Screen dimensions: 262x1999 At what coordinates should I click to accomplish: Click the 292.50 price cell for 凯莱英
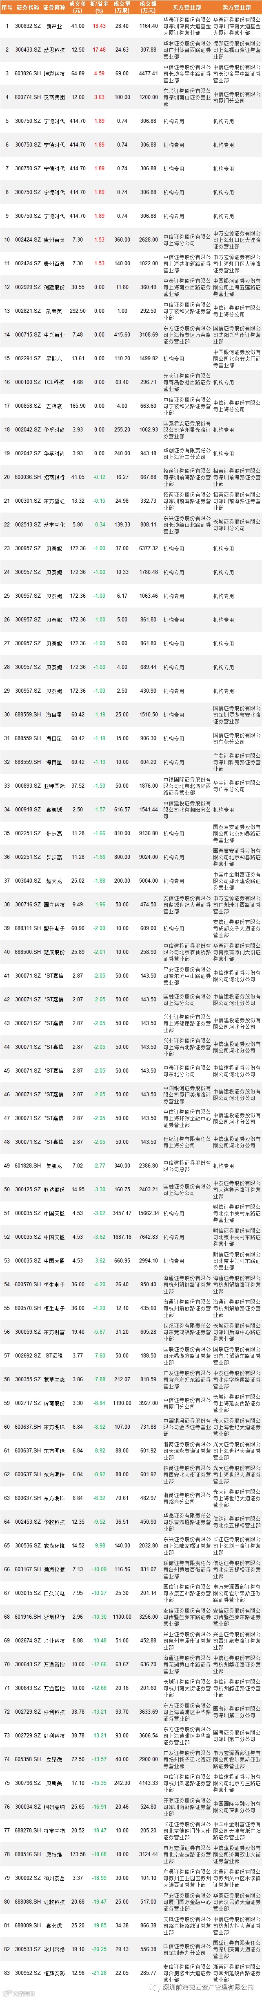pyautogui.click(x=77, y=311)
